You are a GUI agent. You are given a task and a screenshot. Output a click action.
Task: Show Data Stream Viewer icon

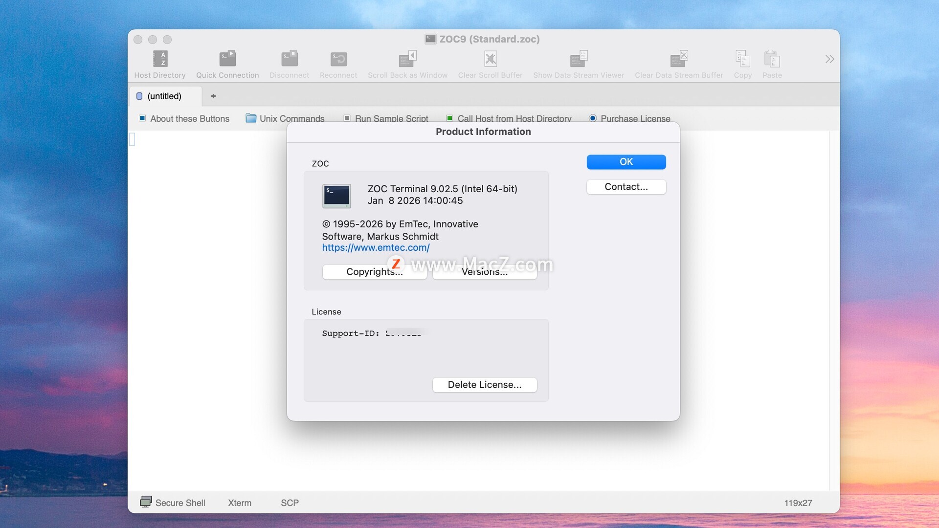click(x=579, y=60)
